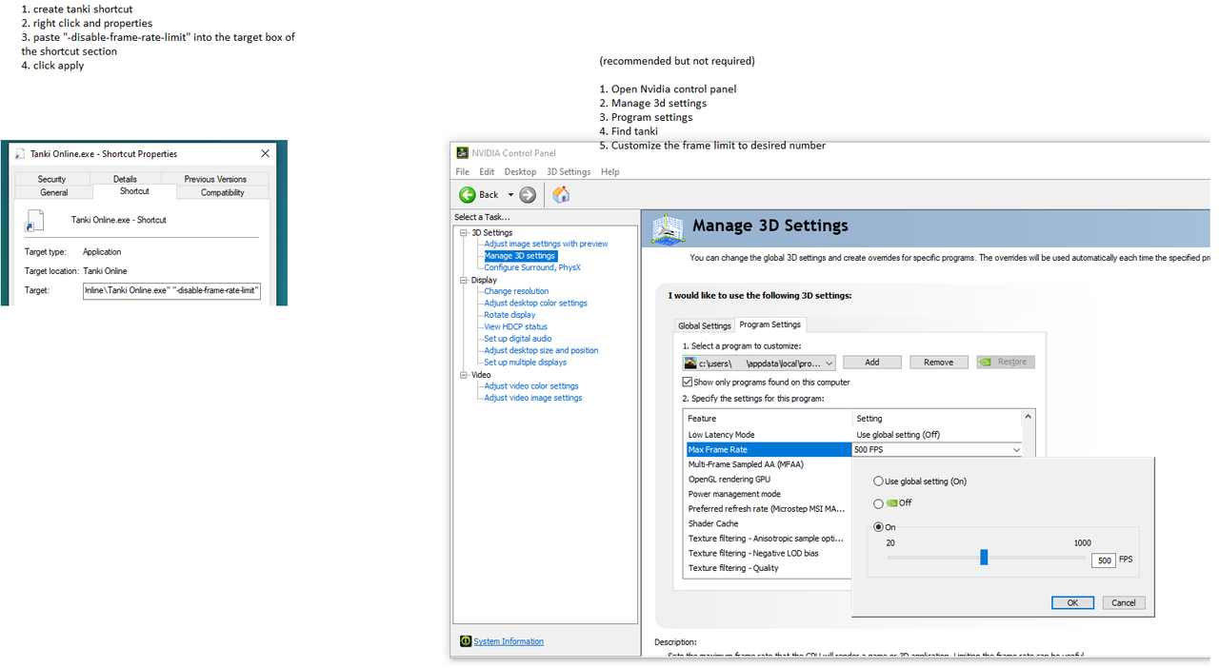
Task: Open View HDCP status
Action: pos(515,326)
